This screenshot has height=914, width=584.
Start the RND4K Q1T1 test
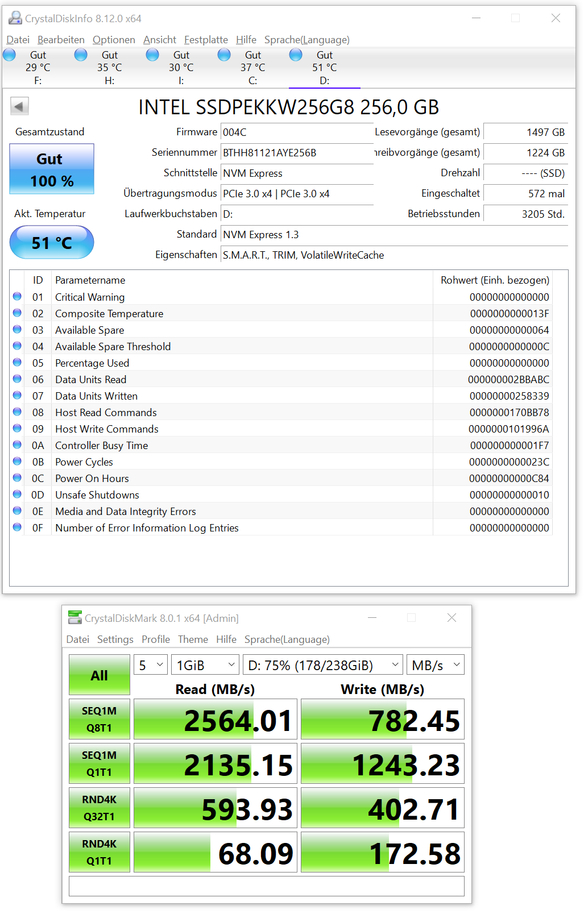pyautogui.click(x=100, y=852)
